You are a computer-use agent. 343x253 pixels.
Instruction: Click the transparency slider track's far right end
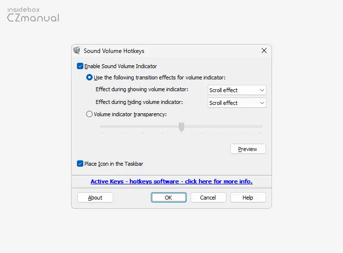point(261,126)
